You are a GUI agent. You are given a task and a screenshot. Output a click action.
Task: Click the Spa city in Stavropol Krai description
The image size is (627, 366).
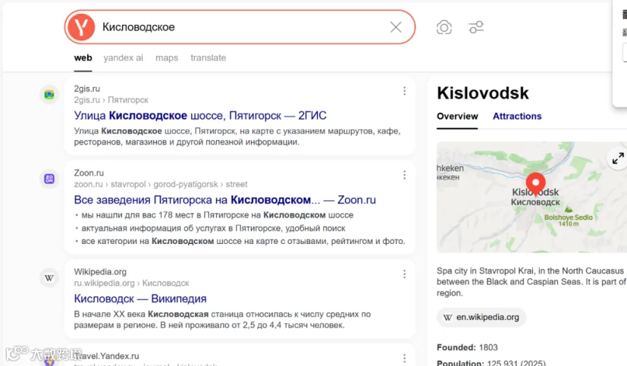pos(531,282)
